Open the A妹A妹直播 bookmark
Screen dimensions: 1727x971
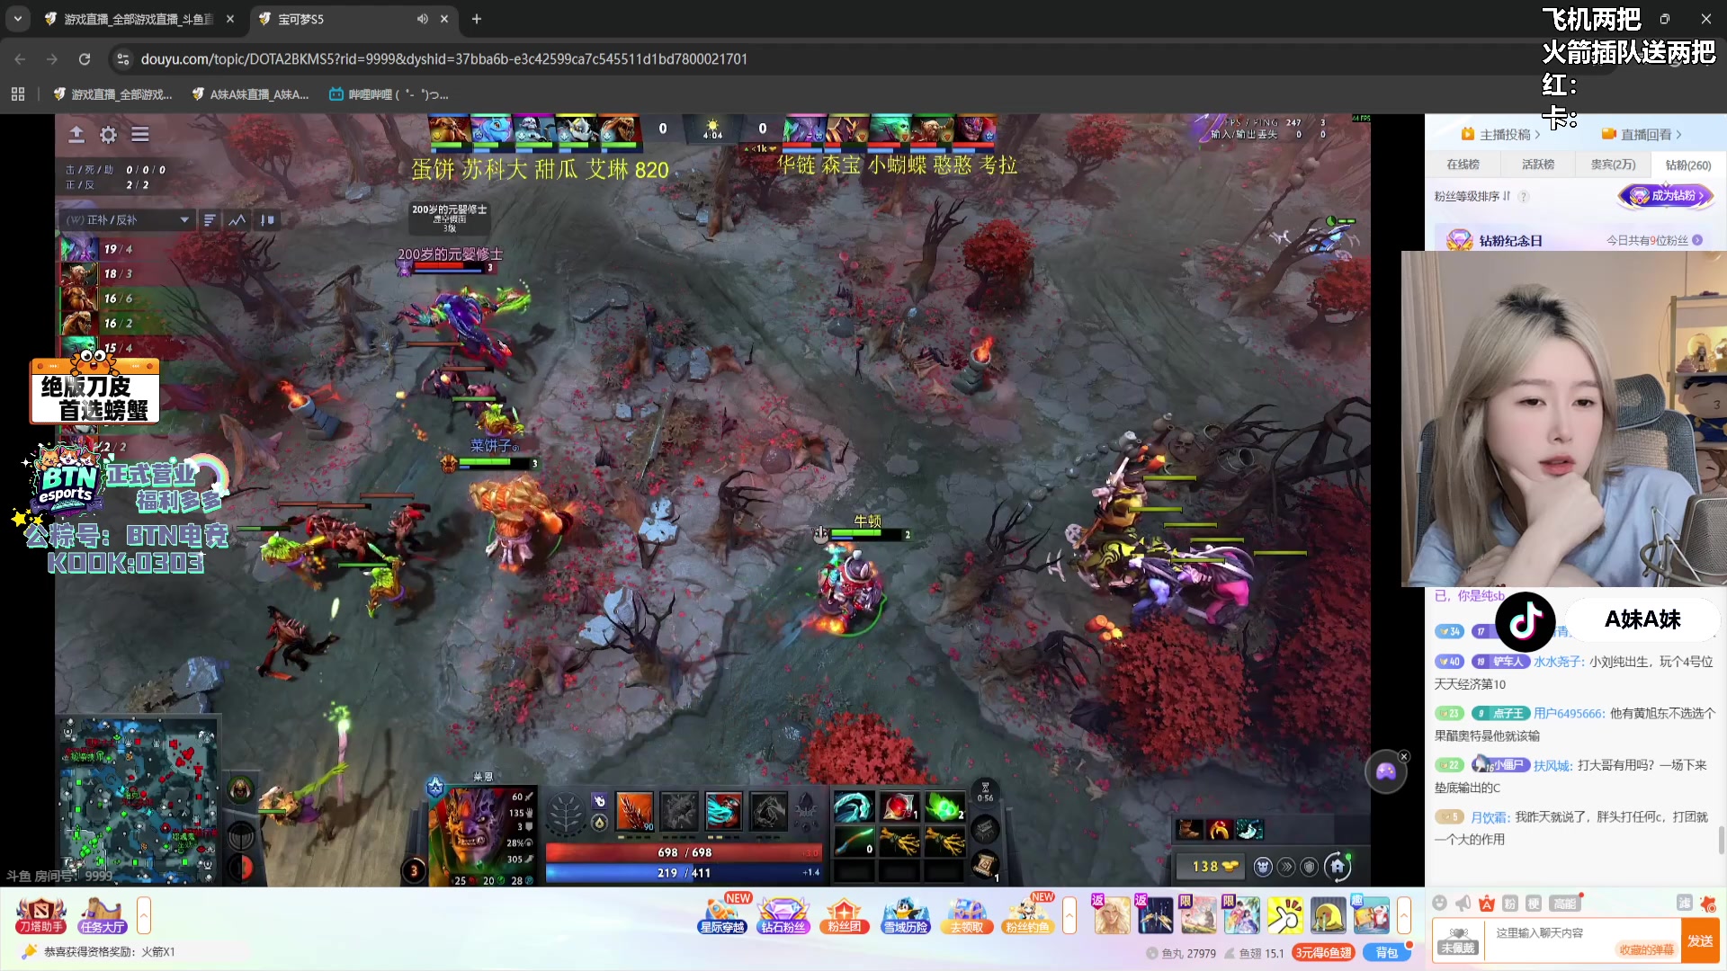pos(249,94)
